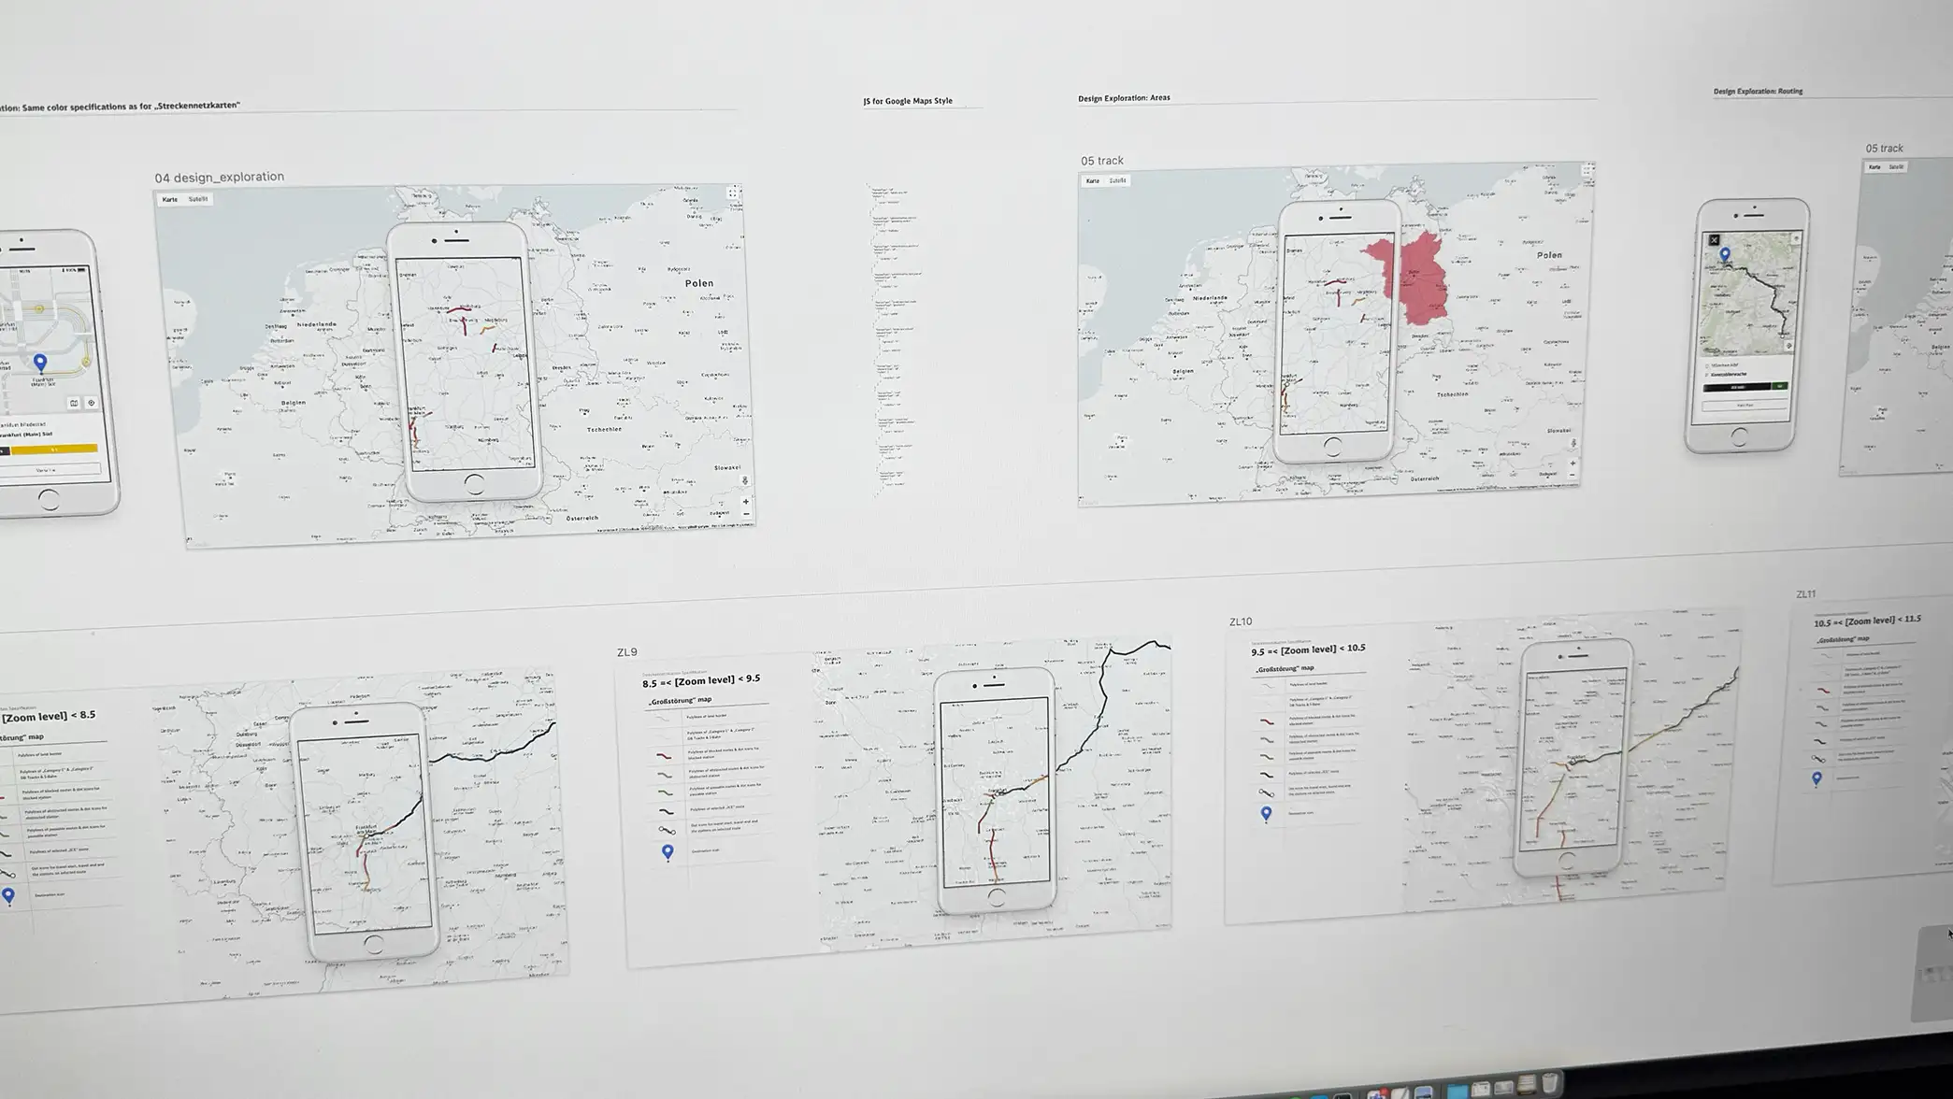Close the routing map with black X icon
Screen dimensions: 1953x1099
1714,240
